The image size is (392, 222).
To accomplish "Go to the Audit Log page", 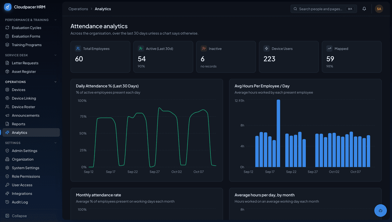I will coord(31,202).
